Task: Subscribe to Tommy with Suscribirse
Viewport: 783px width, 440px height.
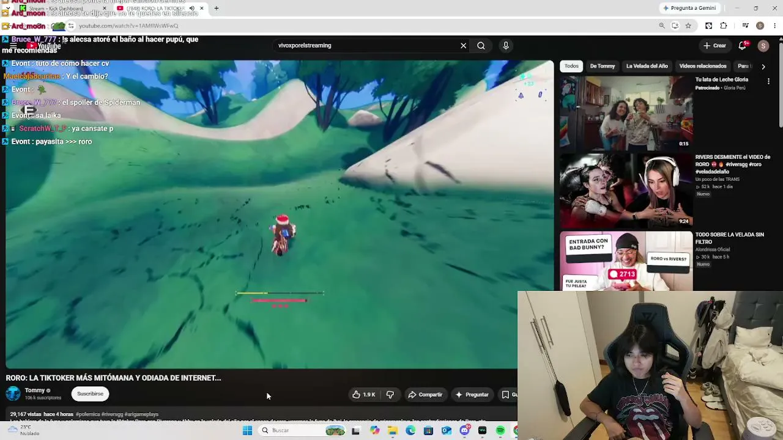Action: (90, 394)
